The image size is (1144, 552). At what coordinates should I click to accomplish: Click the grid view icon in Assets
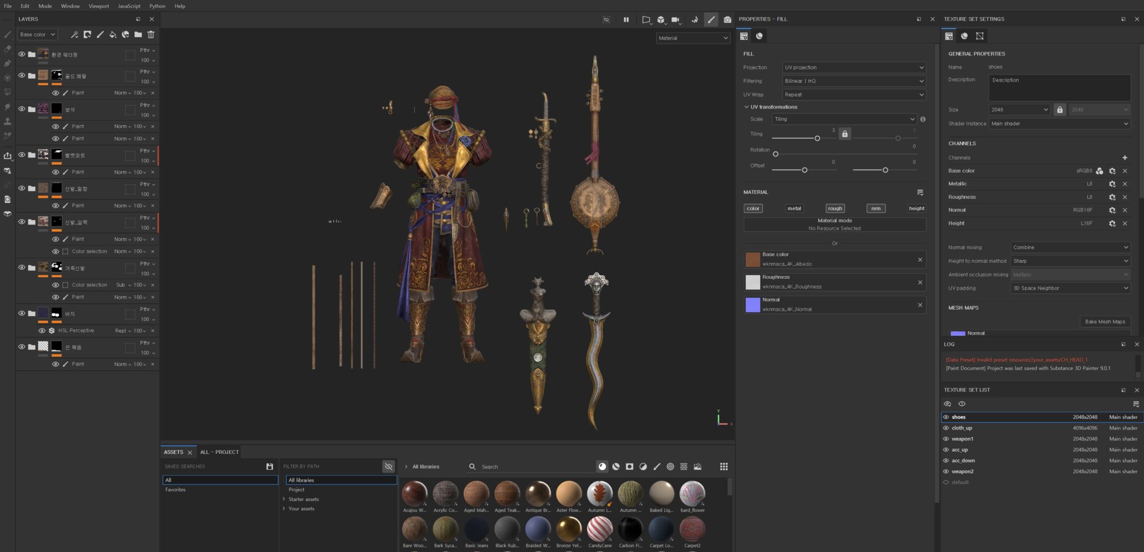[x=724, y=467]
